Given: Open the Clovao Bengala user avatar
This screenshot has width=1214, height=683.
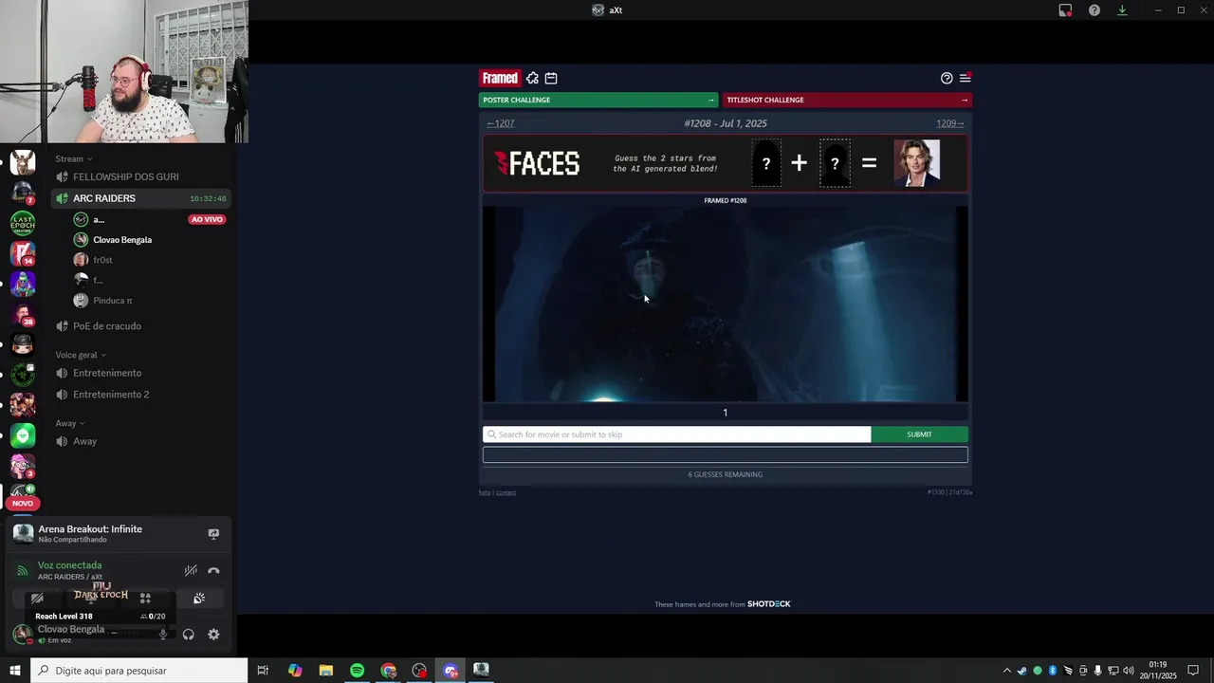Looking at the screenshot, I should point(22,634).
